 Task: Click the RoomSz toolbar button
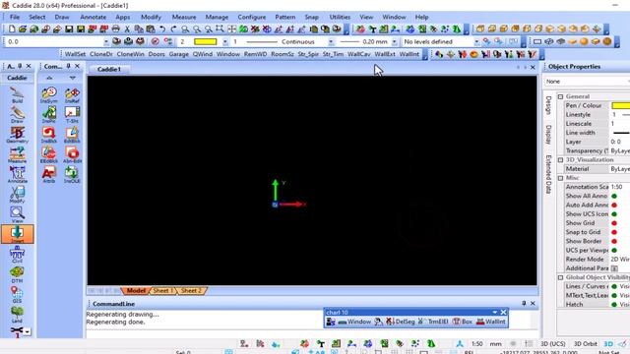pyautogui.click(x=283, y=54)
